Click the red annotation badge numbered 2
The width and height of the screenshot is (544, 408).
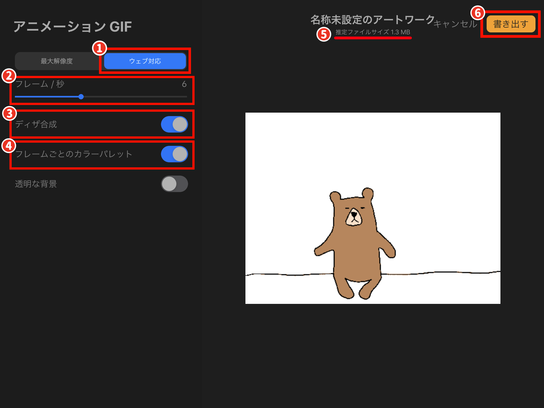coord(9,76)
